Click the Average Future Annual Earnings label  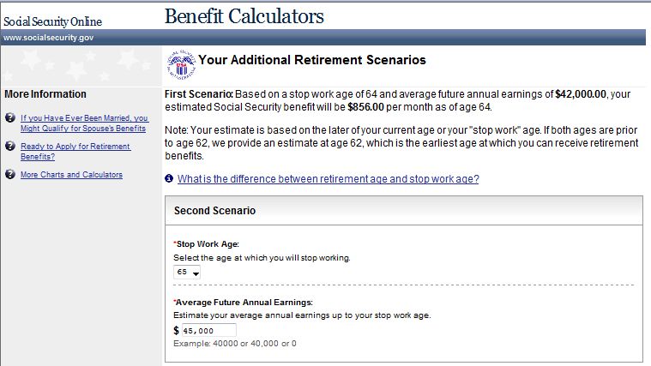coord(244,302)
